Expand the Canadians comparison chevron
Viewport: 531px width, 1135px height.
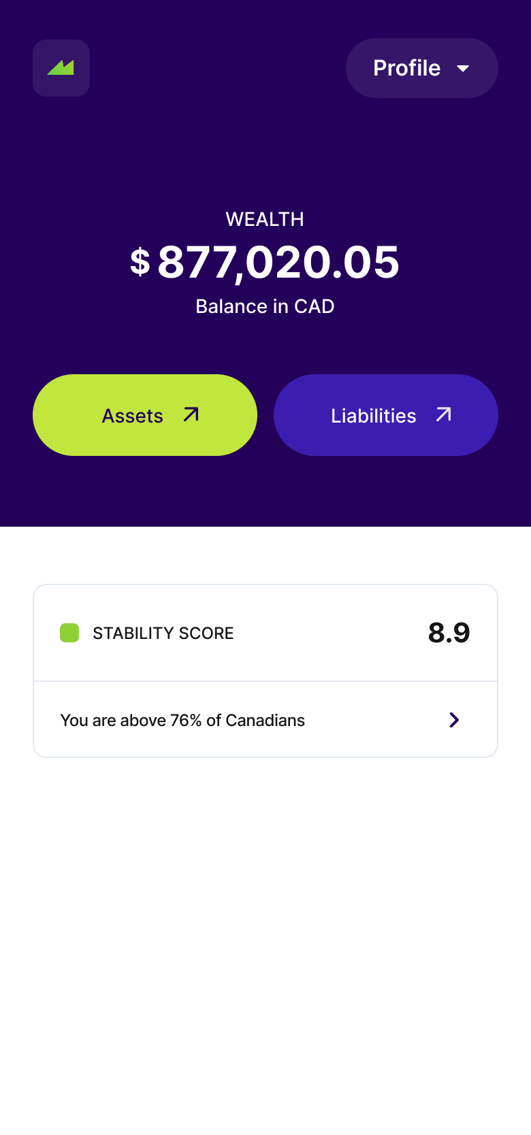coord(454,720)
